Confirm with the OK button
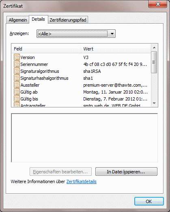The height and width of the screenshot is (212, 170). pyautogui.click(x=149, y=201)
